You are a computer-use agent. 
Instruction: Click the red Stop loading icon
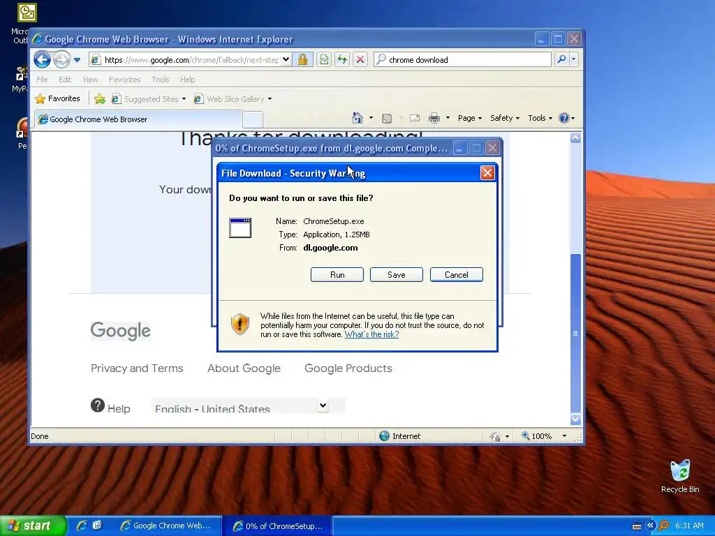point(360,60)
